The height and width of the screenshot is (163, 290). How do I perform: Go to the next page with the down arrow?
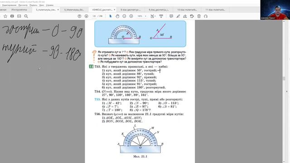(x=86, y=16)
